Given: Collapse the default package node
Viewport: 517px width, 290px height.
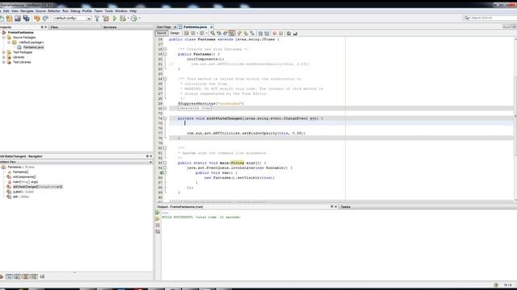Looking at the screenshot, I should 9,43.
